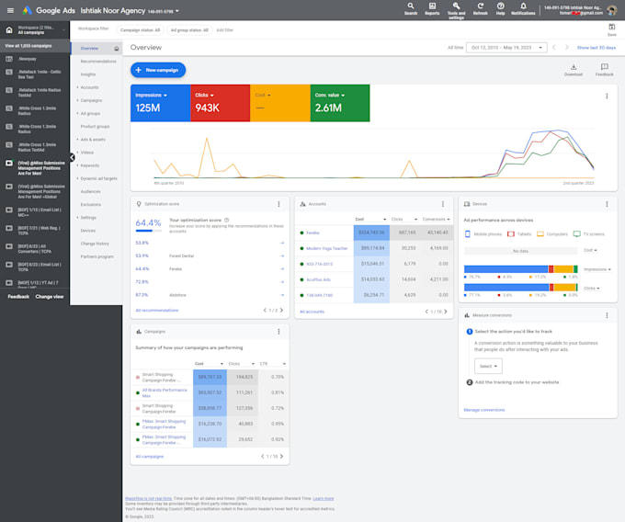Click Campaign status: All filter chip
The height and width of the screenshot is (522, 625).
[x=140, y=30]
